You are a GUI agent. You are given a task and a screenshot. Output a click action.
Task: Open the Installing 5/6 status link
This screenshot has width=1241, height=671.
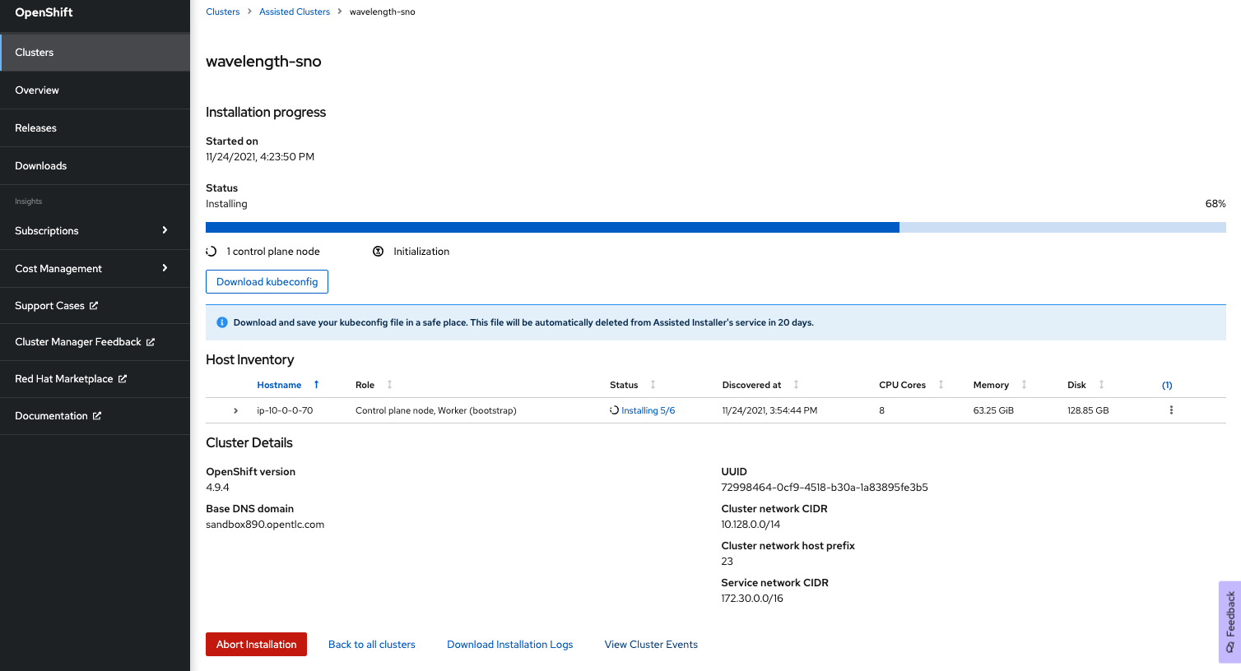[648, 410]
